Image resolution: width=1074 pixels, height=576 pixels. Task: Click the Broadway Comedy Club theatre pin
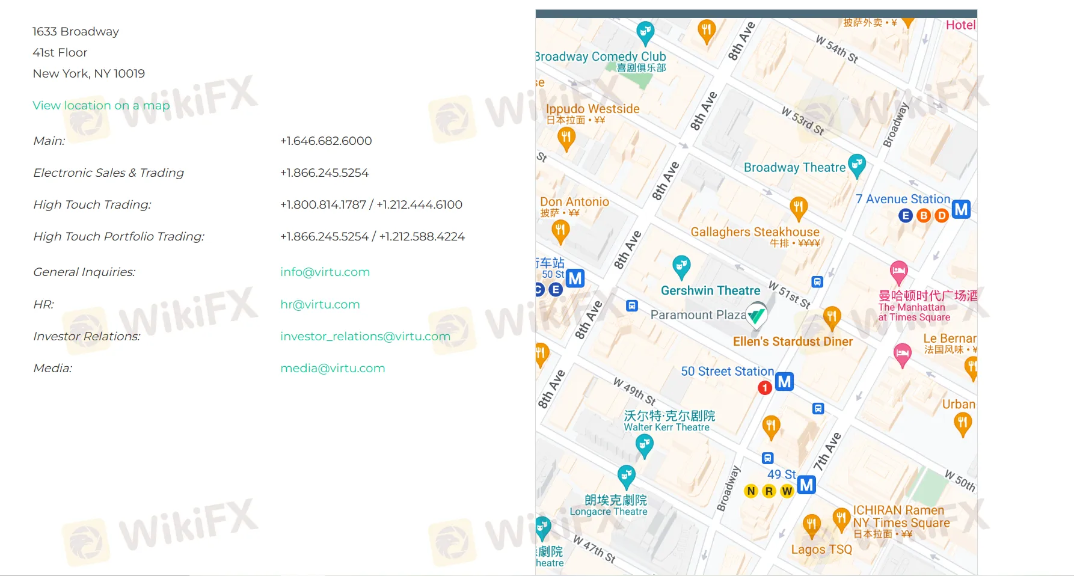(645, 32)
